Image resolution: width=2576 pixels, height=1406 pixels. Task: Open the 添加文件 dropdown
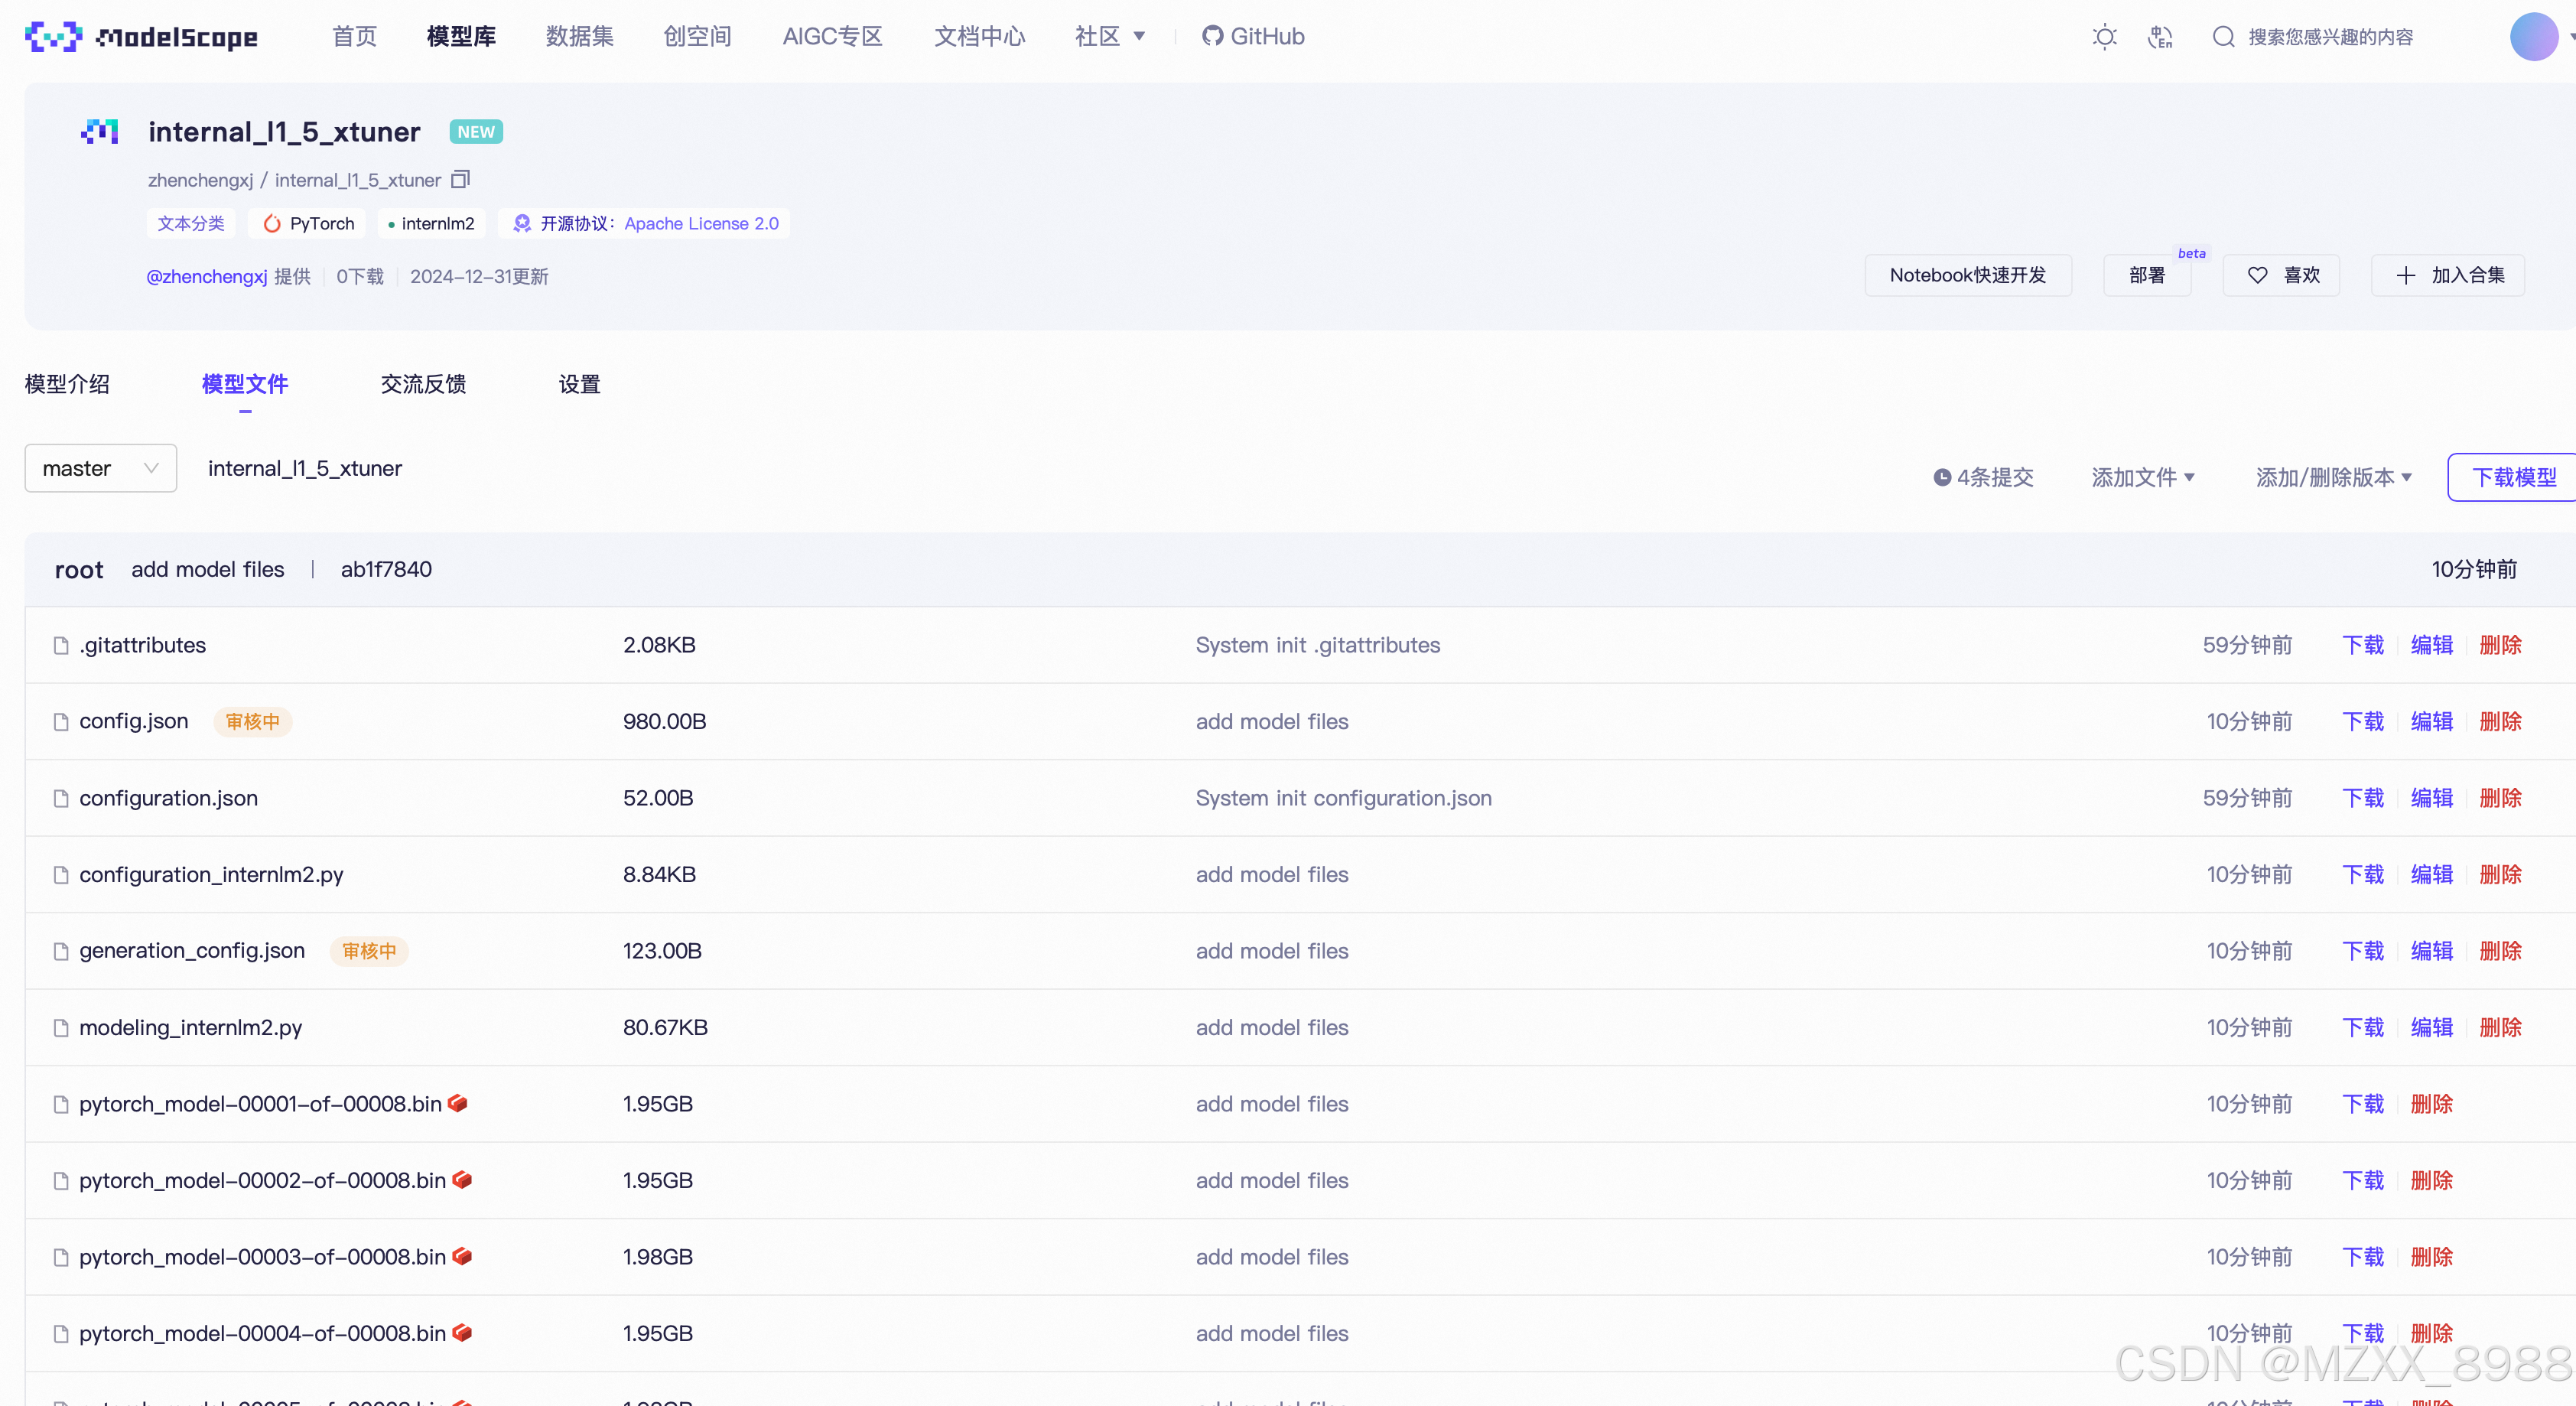coord(2142,477)
